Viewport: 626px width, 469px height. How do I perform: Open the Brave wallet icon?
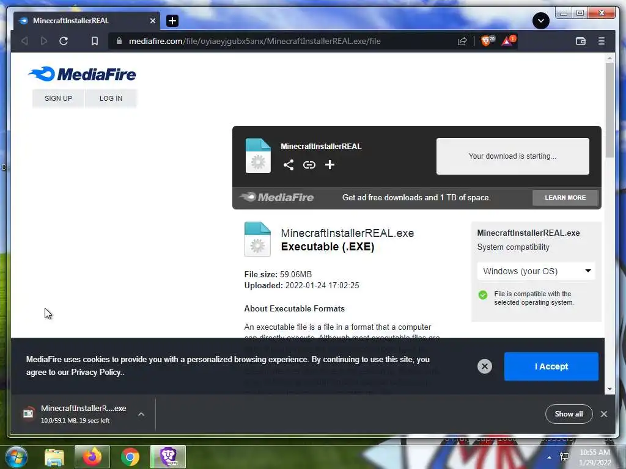pos(581,41)
